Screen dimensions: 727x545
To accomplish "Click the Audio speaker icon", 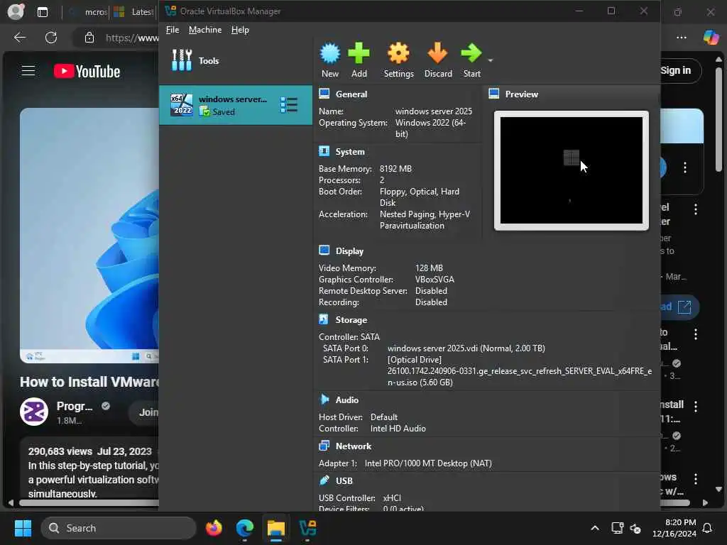I will coord(324,400).
